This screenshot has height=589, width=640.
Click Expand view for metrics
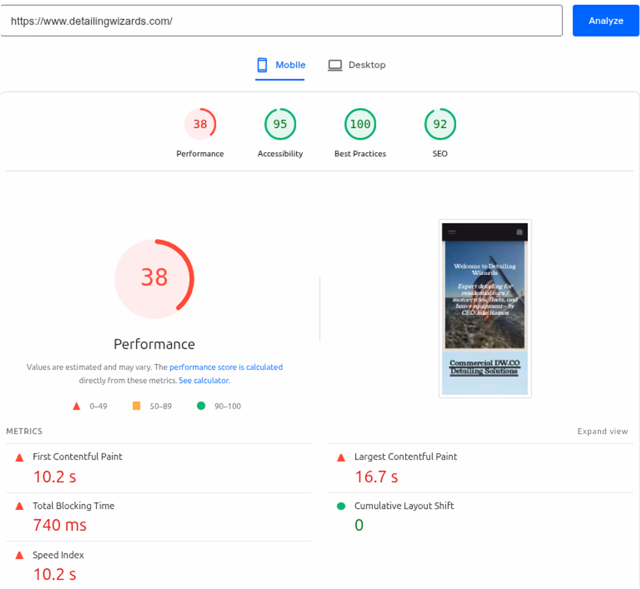602,431
